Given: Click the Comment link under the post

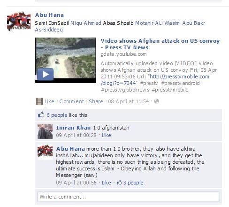Looking at the screenshot, I should 72,101.
